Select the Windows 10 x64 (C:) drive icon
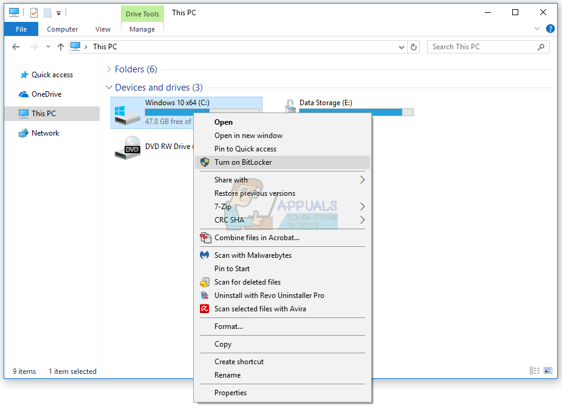The width and height of the screenshot is (562, 408). click(x=127, y=115)
